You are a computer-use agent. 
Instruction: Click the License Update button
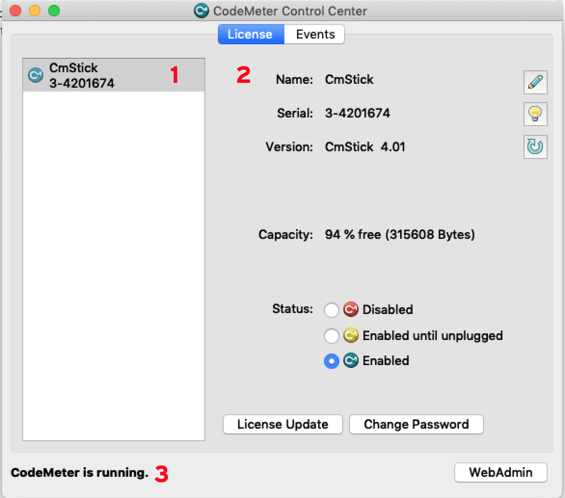click(x=283, y=424)
